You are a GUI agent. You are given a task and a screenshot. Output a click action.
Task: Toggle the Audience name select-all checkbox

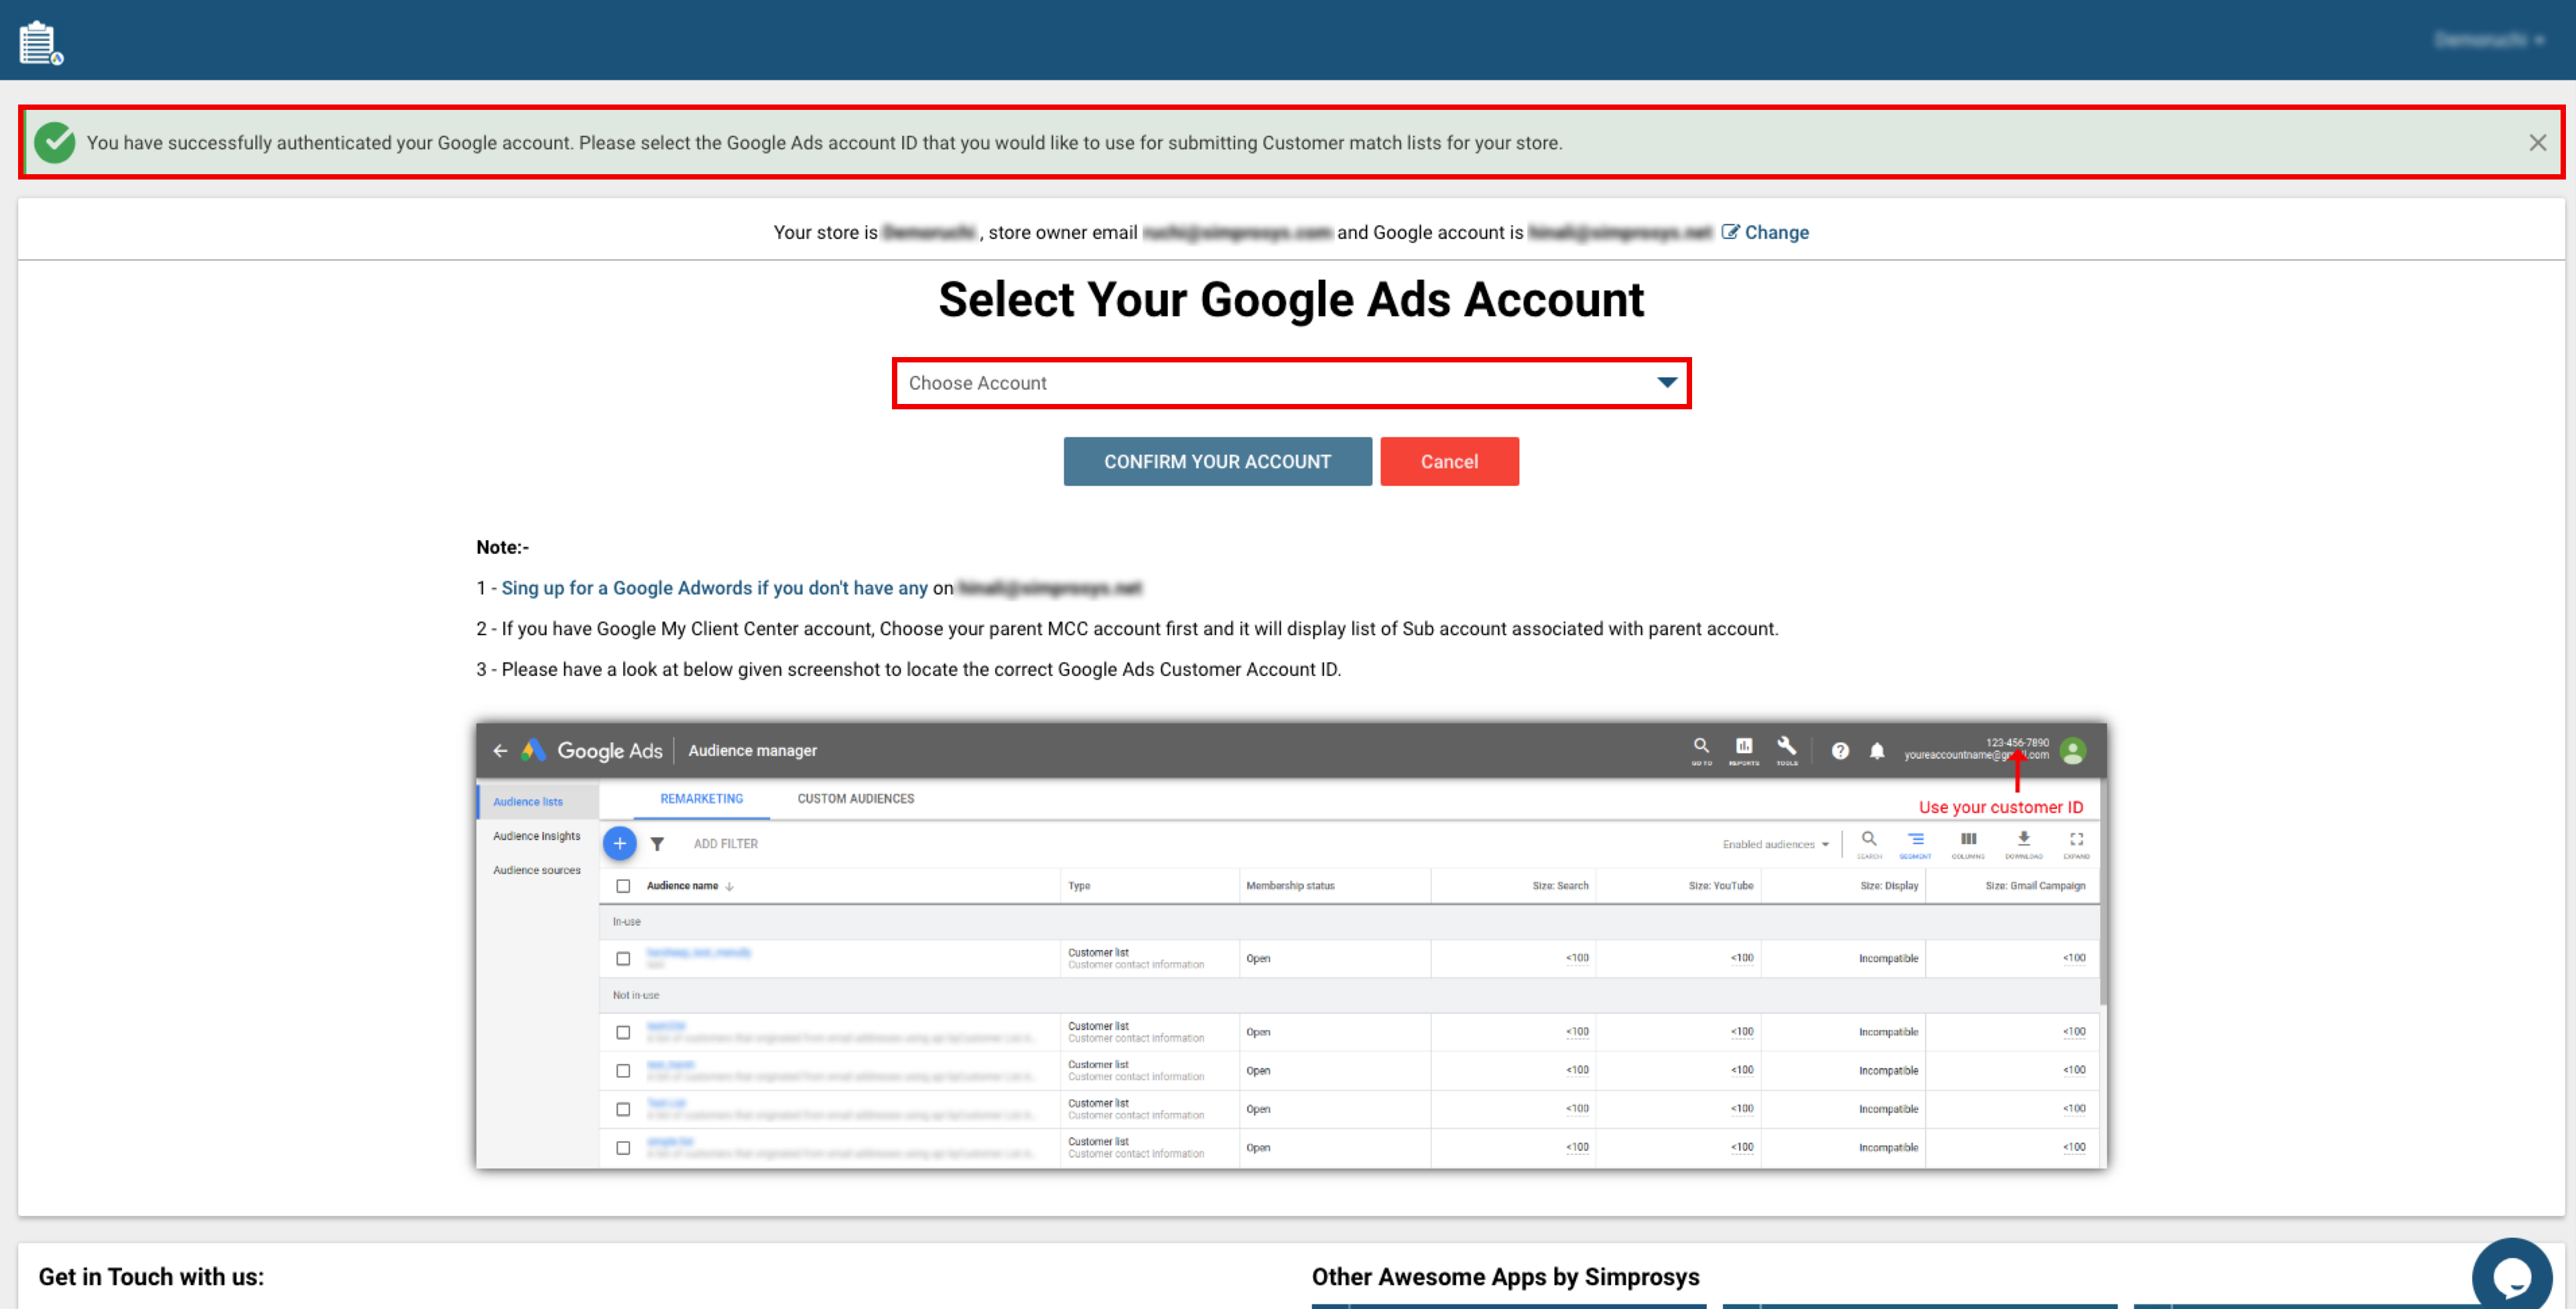[x=623, y=886]
